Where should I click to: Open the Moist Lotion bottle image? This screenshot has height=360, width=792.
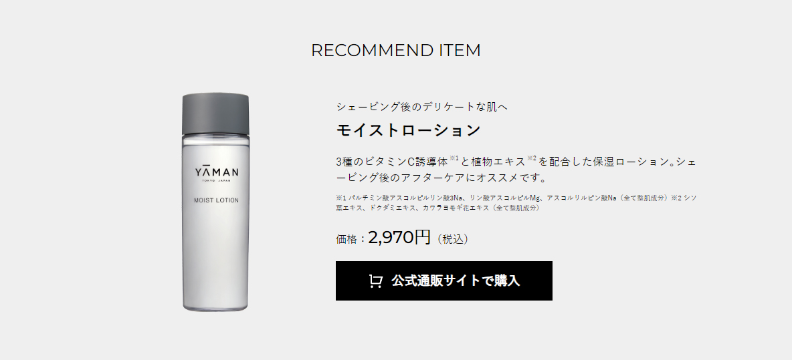215,202
